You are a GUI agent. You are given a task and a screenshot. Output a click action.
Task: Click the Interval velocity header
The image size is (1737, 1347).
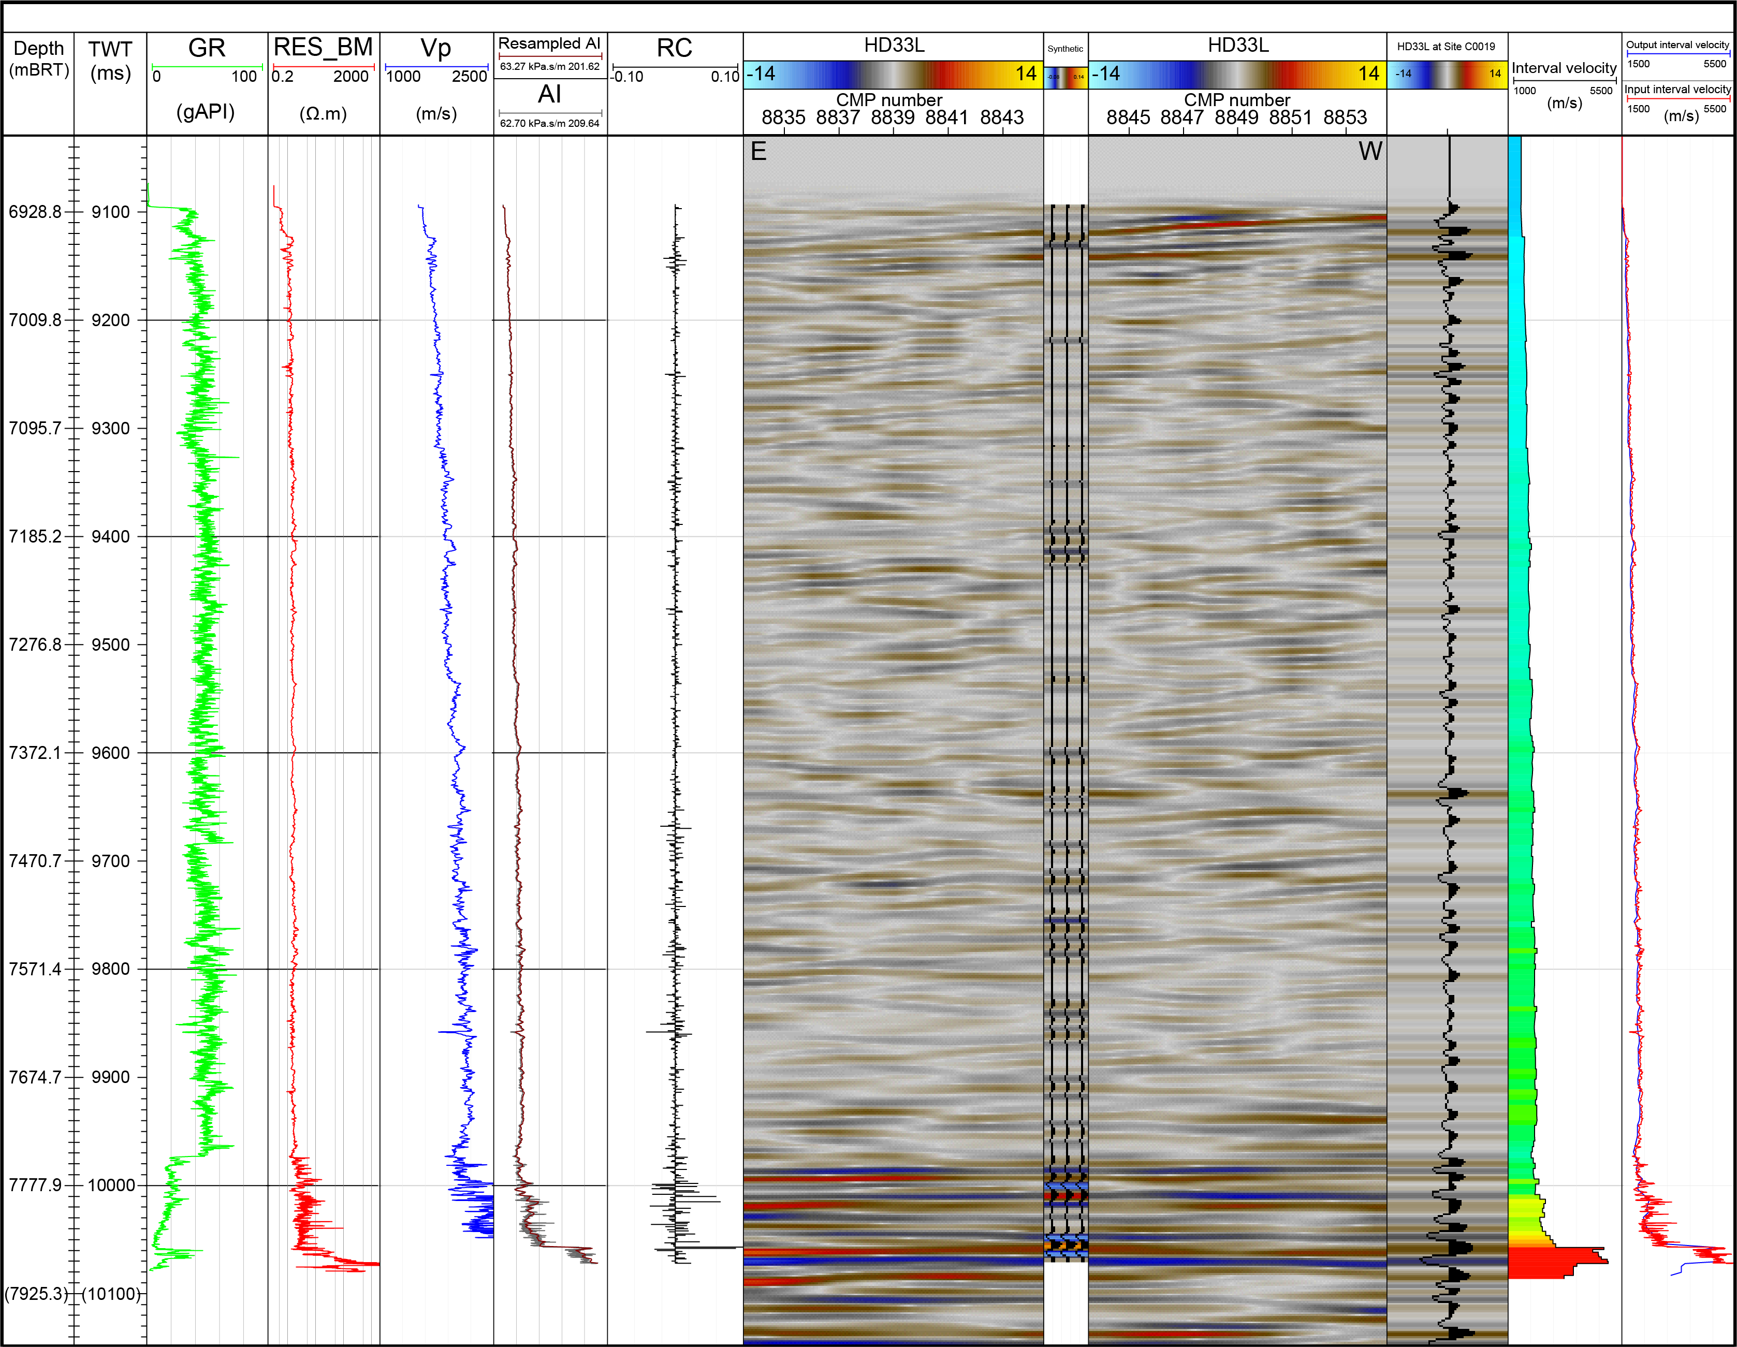[1564, 68]
